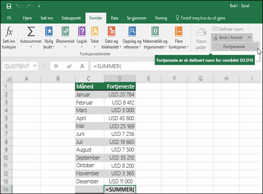263x194 pixels.
Task: Click the Autosummer sigma icon
Action: click(31, 31)
